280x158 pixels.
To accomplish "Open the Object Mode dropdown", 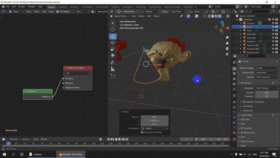I will click(119, 16).
